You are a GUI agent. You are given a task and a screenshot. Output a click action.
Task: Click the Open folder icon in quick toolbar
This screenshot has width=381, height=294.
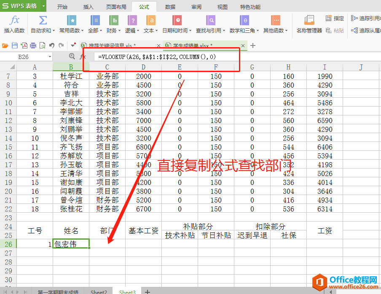tap(5, 45)
